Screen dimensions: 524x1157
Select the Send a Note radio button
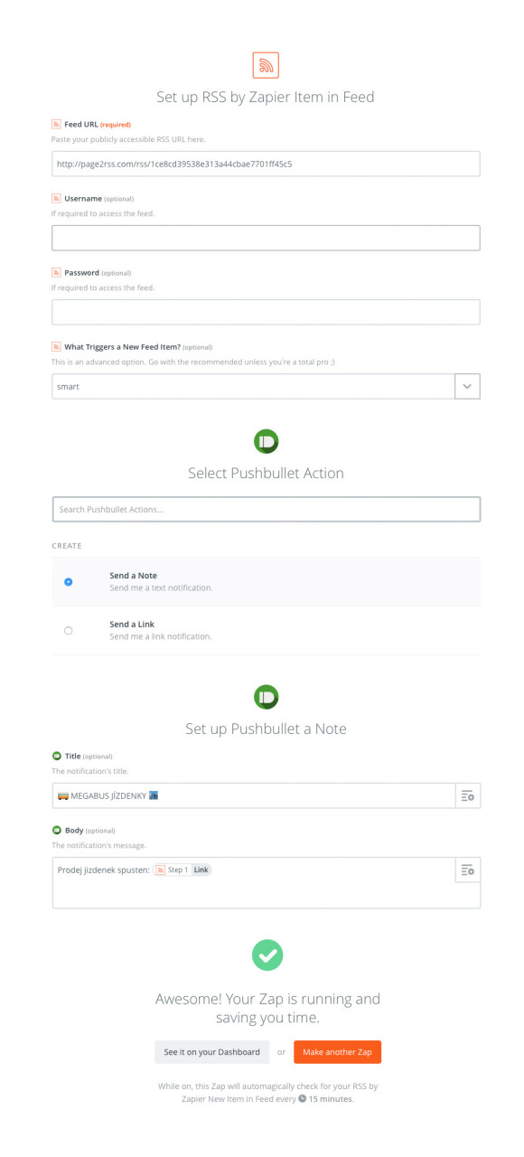click(69, 582)
